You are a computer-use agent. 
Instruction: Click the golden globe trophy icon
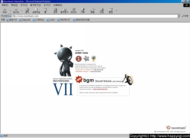pos(94,58)
